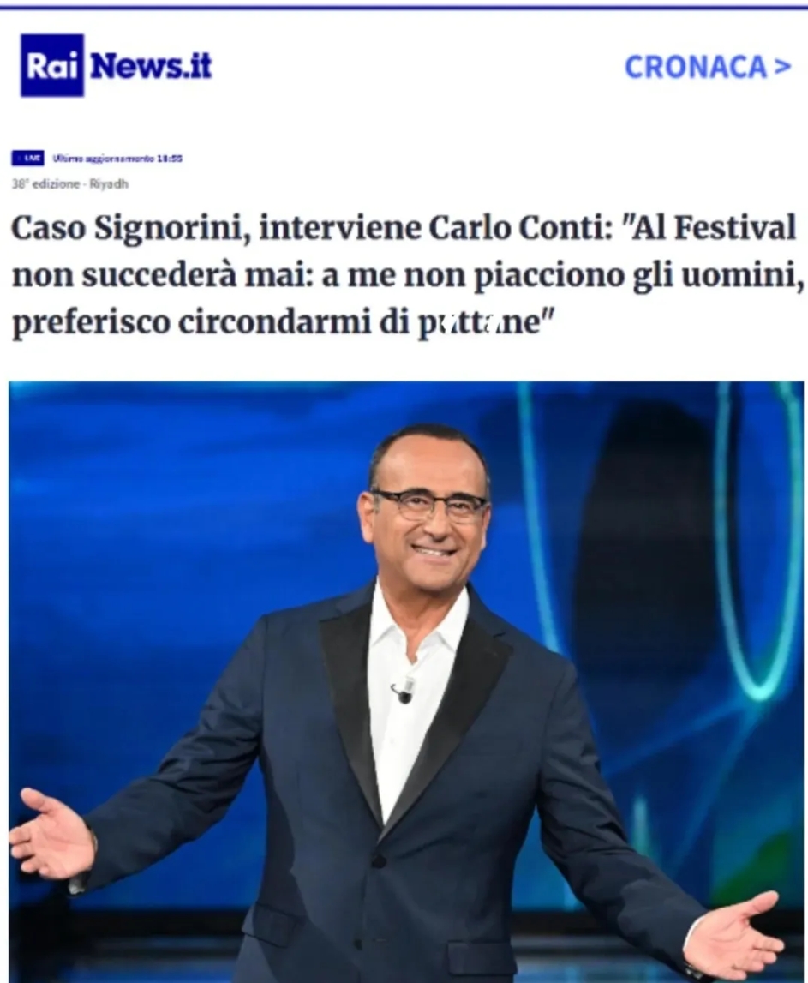The width and height of the screenshot is (808, 983).
Task: Click the Ultimo aggiornamento 18:55 timestamp
Action: click(118, 159)
